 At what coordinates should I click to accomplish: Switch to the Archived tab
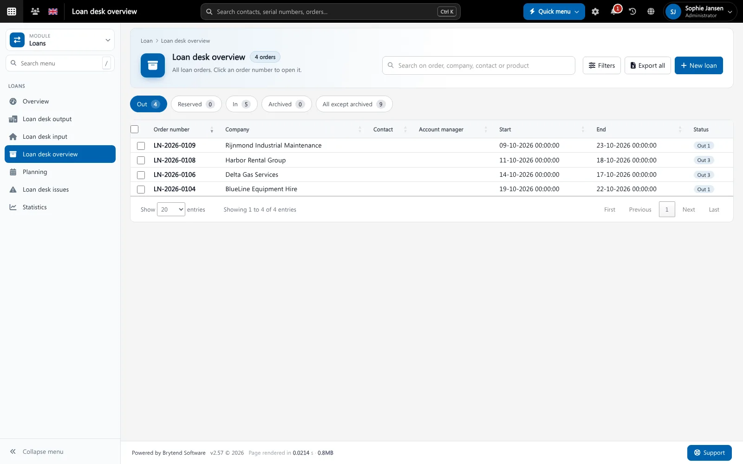(287, 104)
